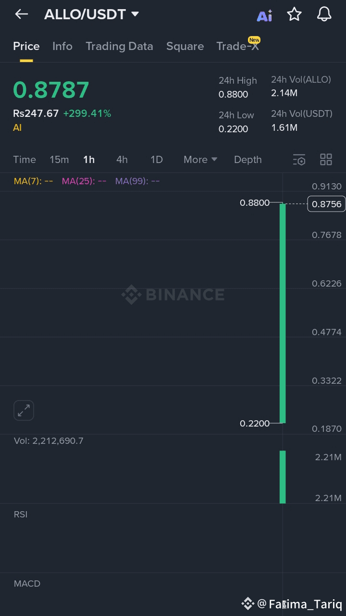
Task: Click the MA(7) indicator label
Action: 33,181
